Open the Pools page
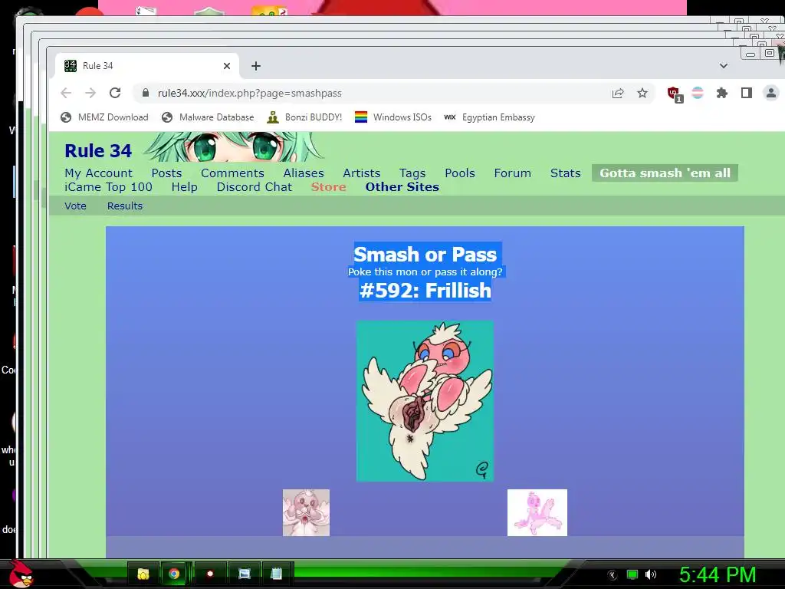 460,173
